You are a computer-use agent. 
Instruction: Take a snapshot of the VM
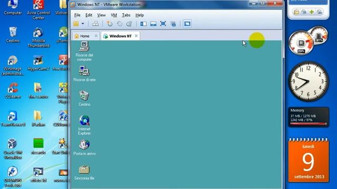coord(110,24)
